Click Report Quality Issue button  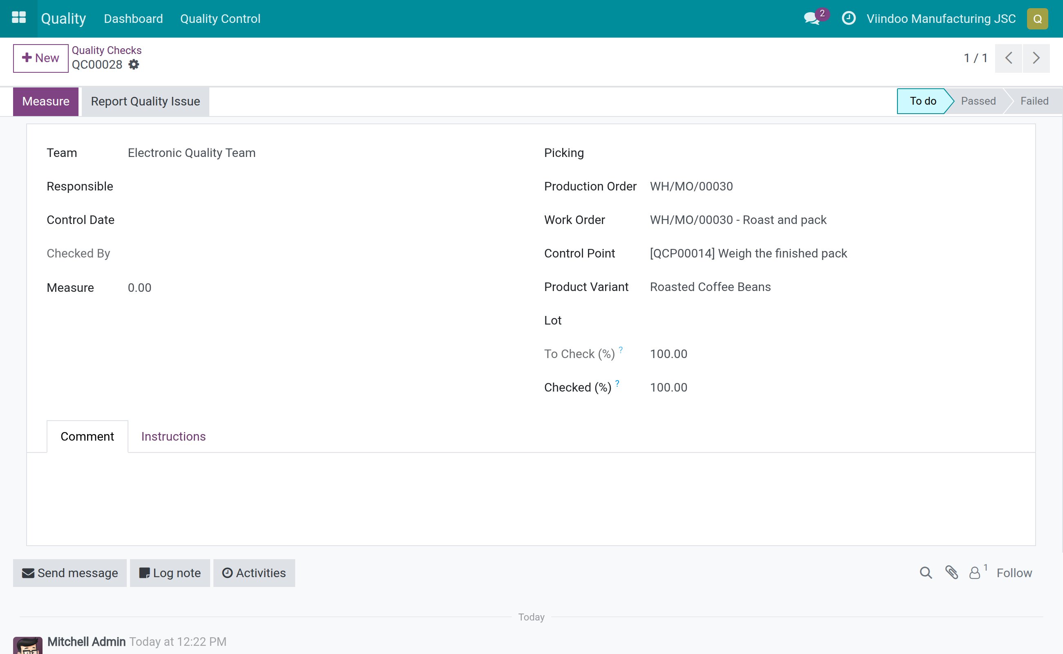click(146, 102)
